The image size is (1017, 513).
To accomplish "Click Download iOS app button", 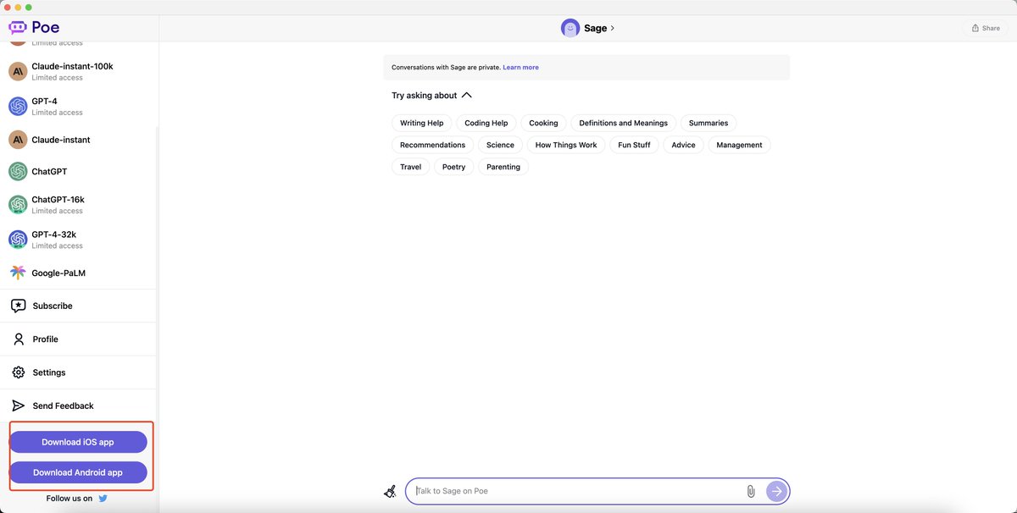I will 78,442.
